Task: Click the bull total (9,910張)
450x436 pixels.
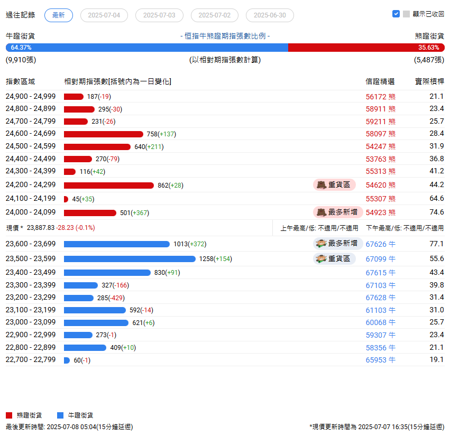Action: click(21, 60)
